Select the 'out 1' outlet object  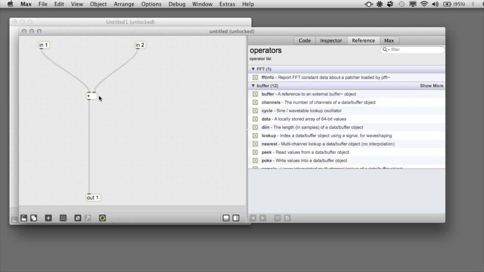coord(93,198)
